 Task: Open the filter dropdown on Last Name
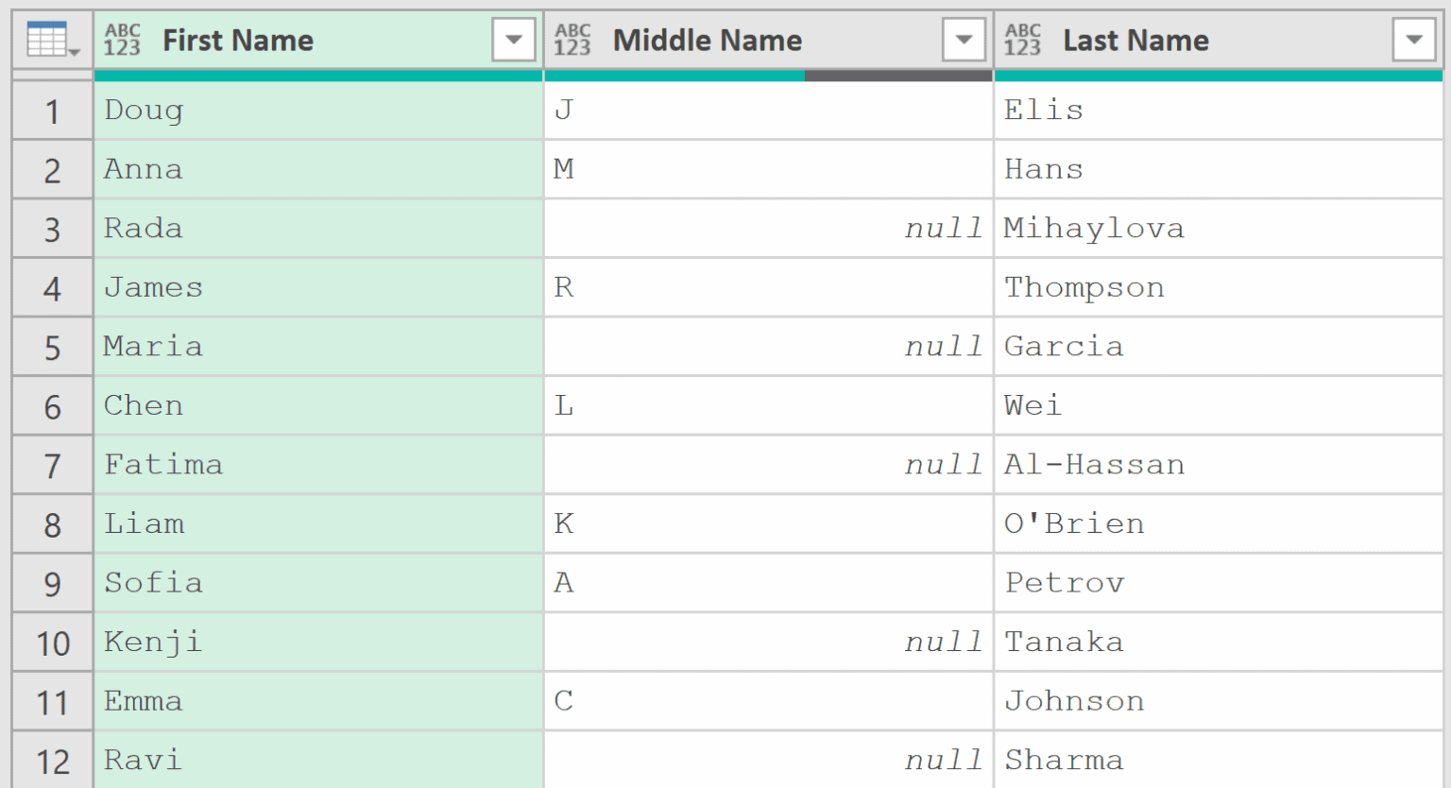(x=1412, y=40)
